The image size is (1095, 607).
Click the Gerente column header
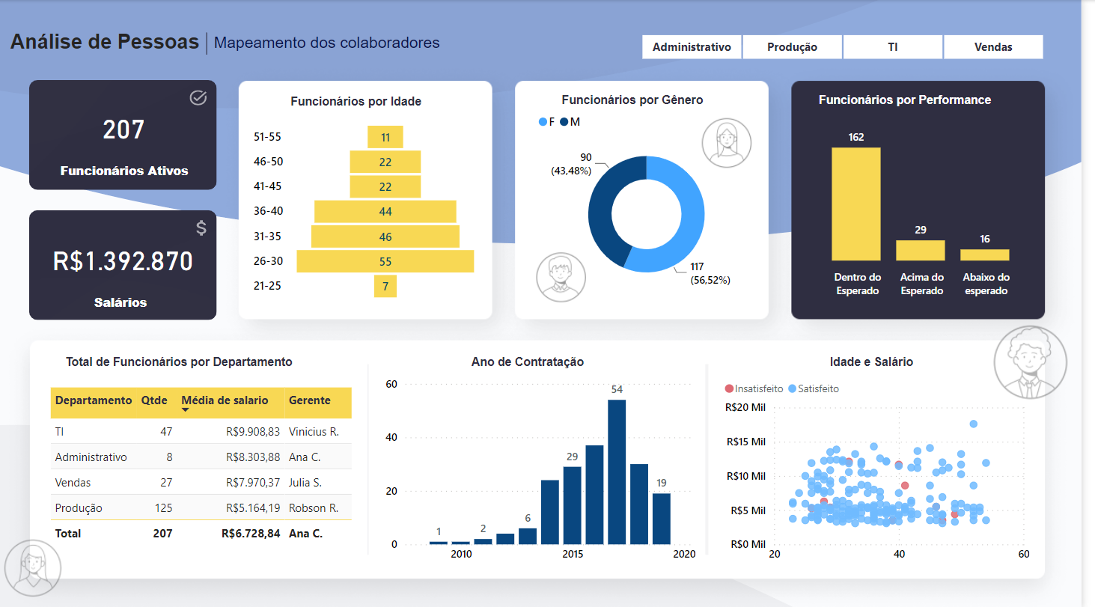tap(310, 400)
